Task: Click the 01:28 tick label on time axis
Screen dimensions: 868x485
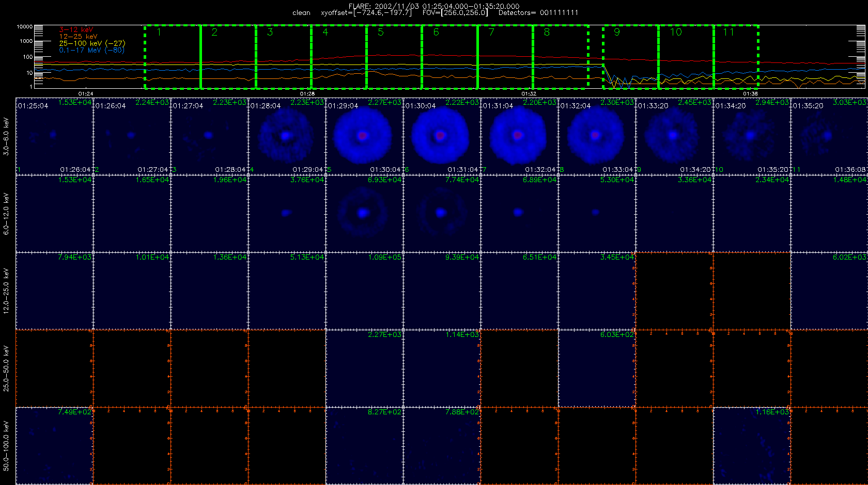Action: click(307, 93)
